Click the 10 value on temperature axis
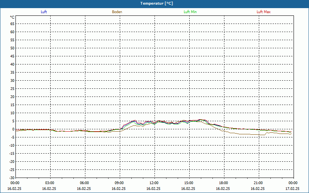Viewport: 309px width, 193px height. coord(12,113)
